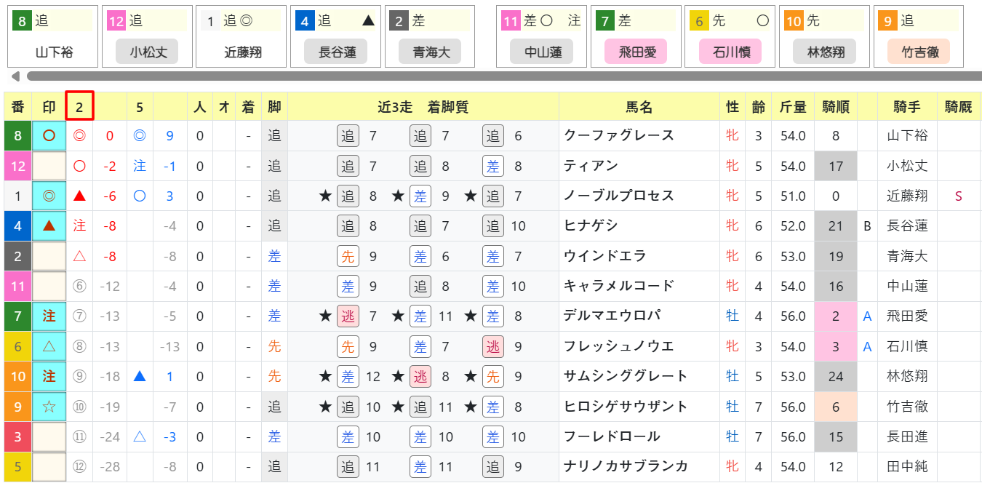The width and height of the screenshot is (982, 483).
Task: Sort by 斤量 column header
Action: pyautogui.click(x=793, y=107)
